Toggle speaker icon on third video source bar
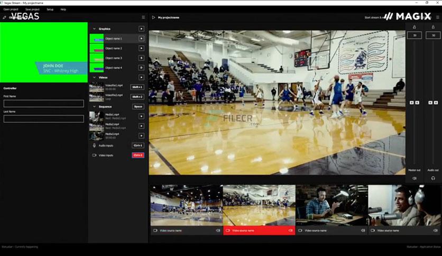Screen dimensions: 442x256 point(363,231)
